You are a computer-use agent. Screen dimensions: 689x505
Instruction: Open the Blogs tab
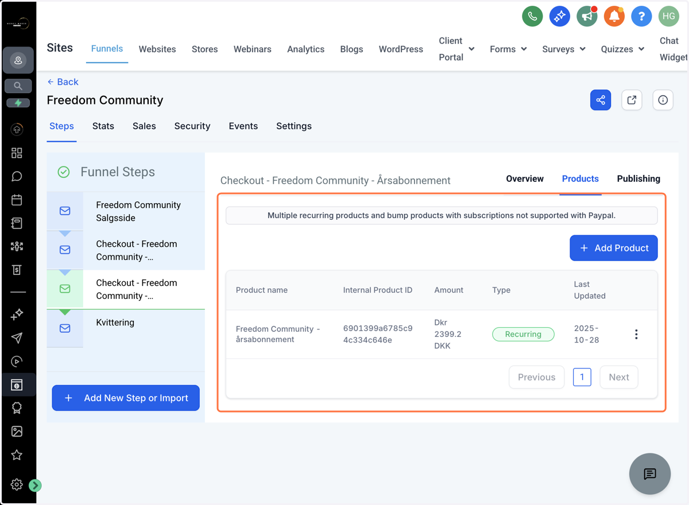point(351,49)
